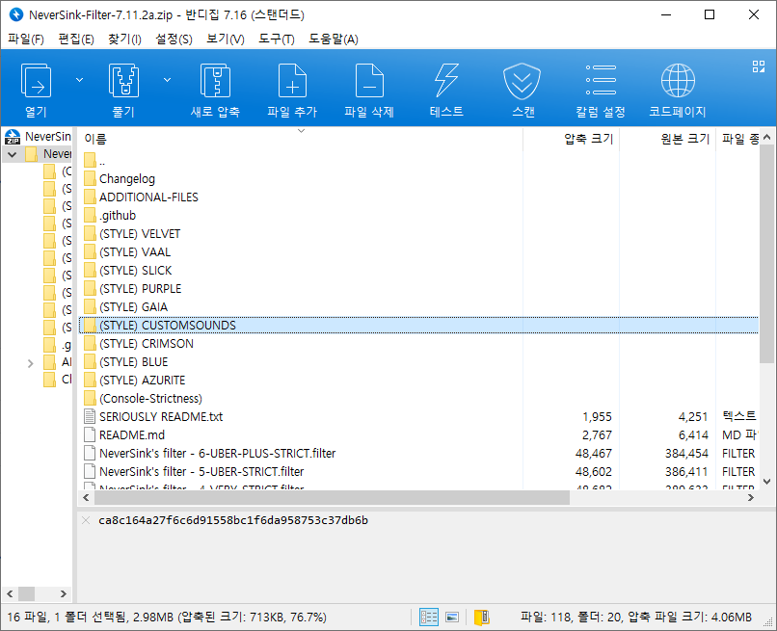
Task: Click file list vertical scrollbar up arrow
Action: (x=766, y=137)
